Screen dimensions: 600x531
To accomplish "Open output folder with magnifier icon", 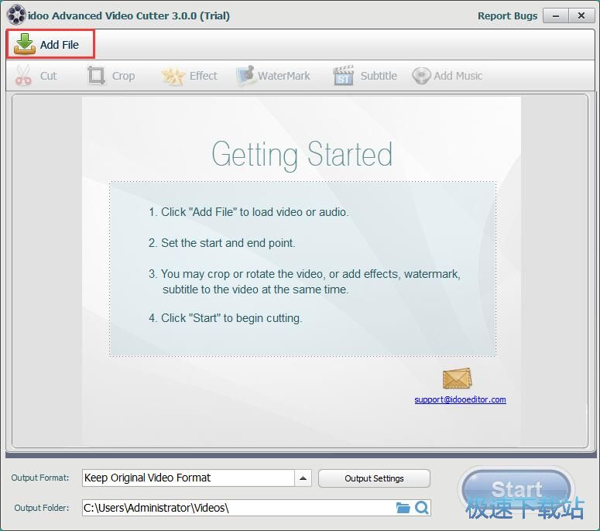I will point(422,508).
